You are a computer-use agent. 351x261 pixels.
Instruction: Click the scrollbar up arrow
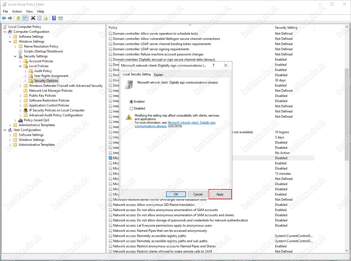347,27
